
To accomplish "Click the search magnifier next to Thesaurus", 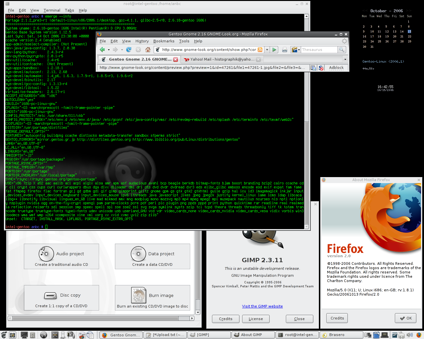I will pyautogui.click(x=342, y=50).
